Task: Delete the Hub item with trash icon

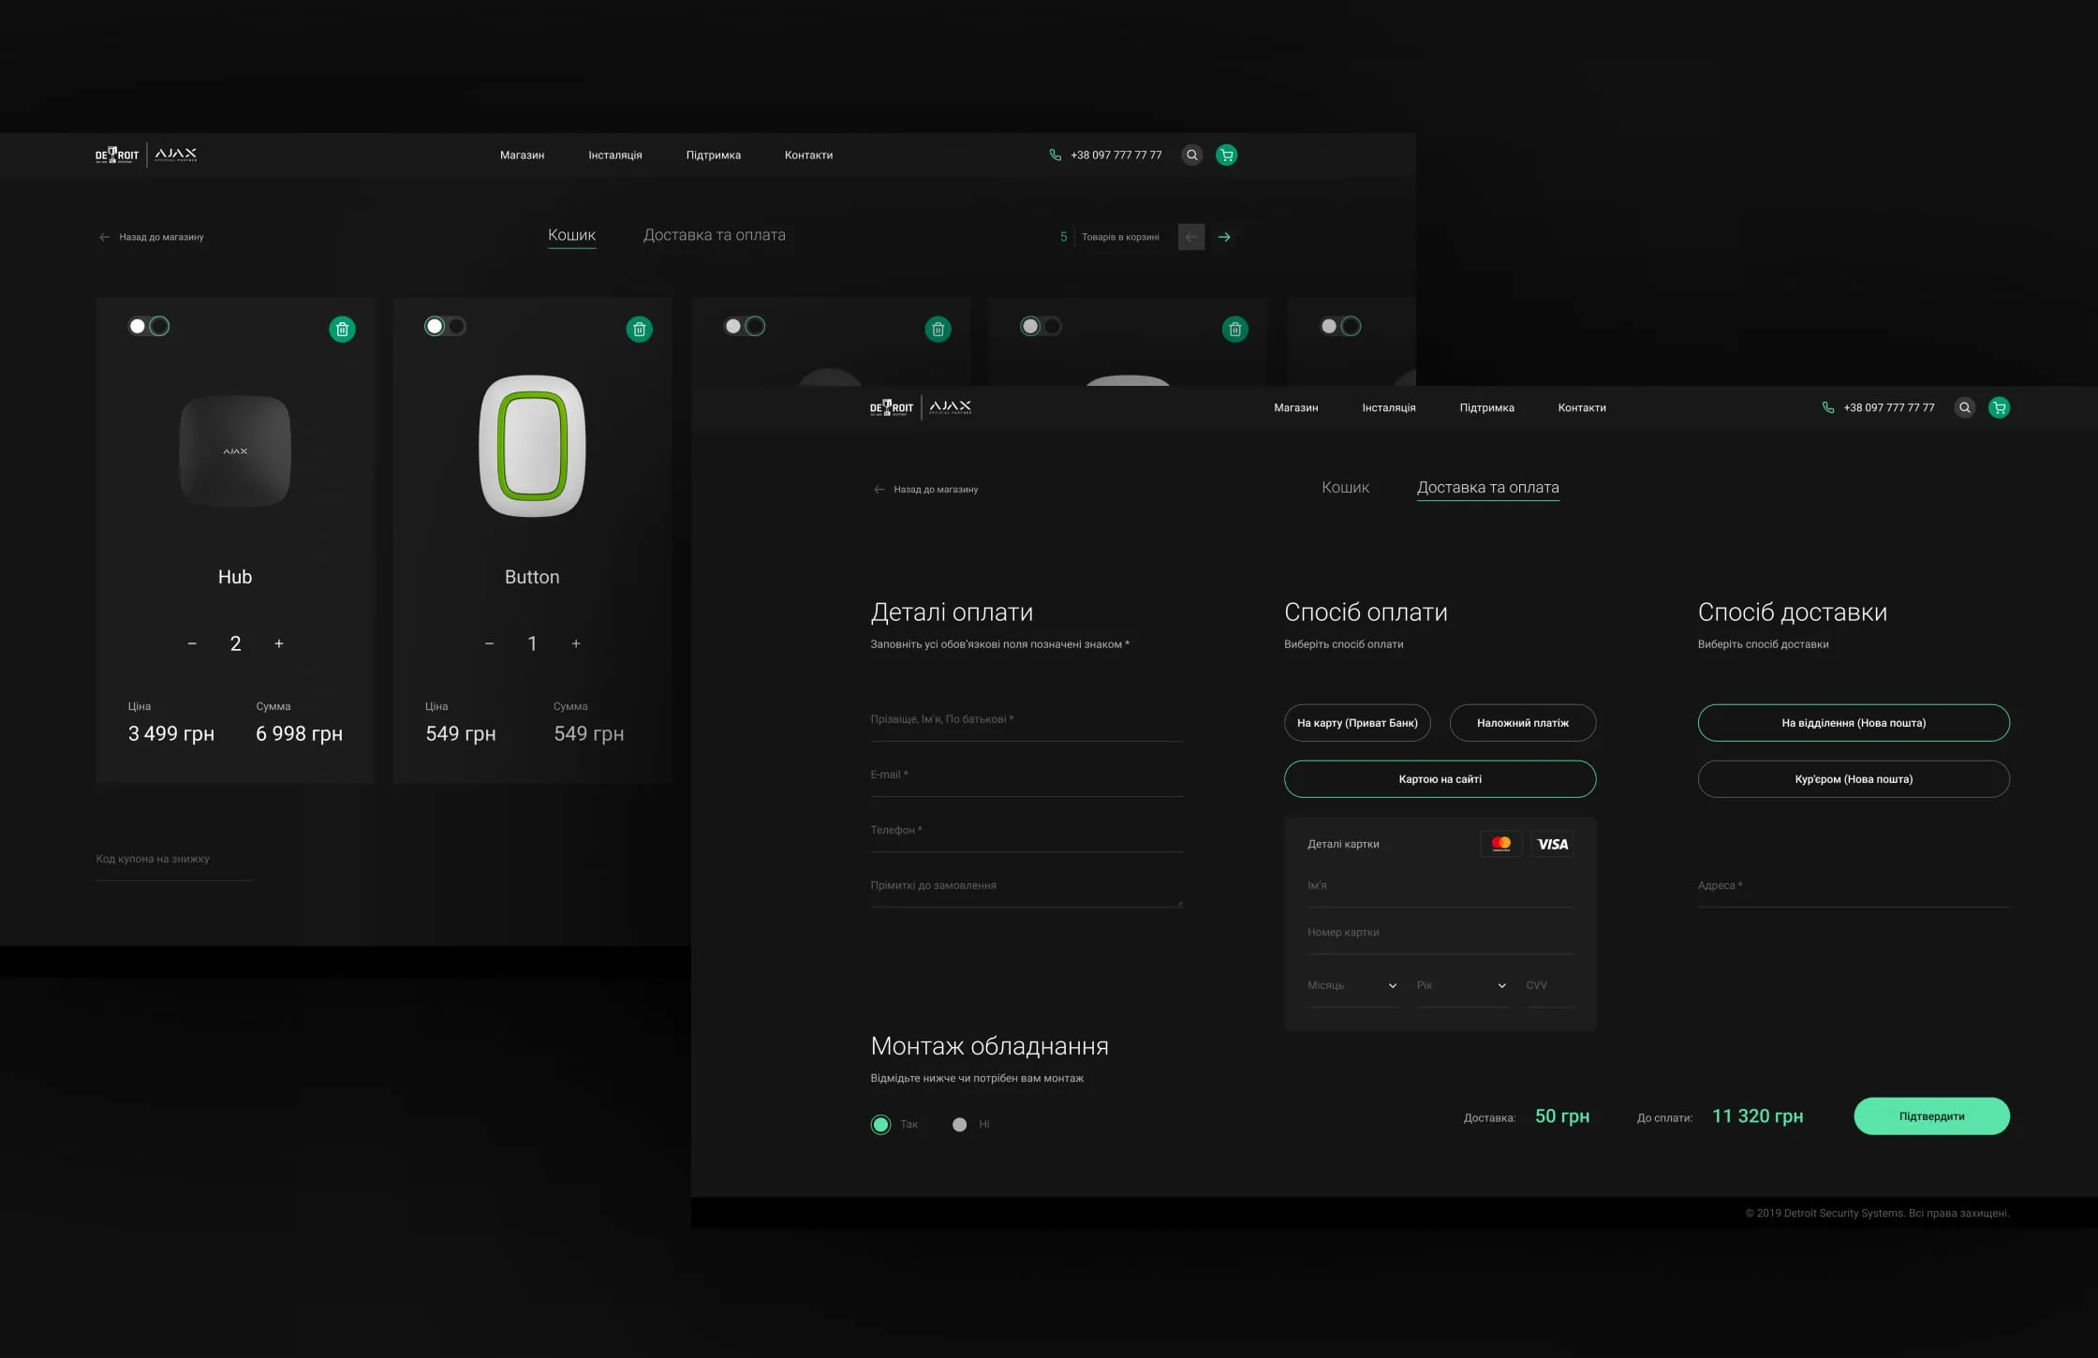Action: (342, 329)
